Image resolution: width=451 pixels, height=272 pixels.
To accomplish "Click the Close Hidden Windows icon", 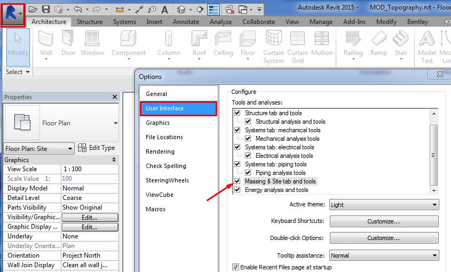I will pyautogui.click(x=230, y=10).
